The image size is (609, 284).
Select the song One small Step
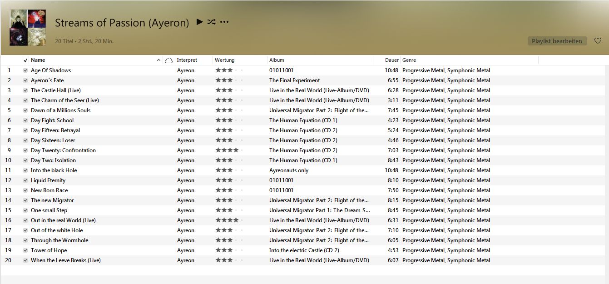coord(49,210)
